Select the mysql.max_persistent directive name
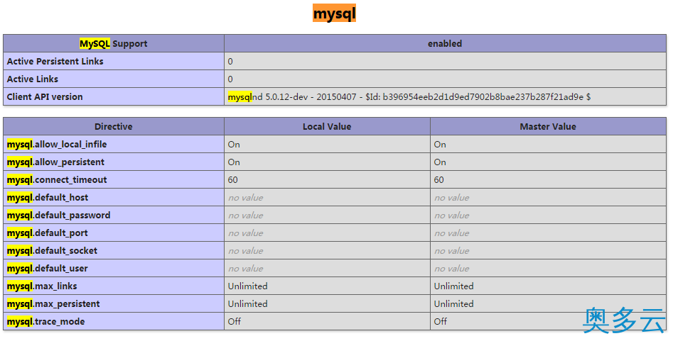 53,303
